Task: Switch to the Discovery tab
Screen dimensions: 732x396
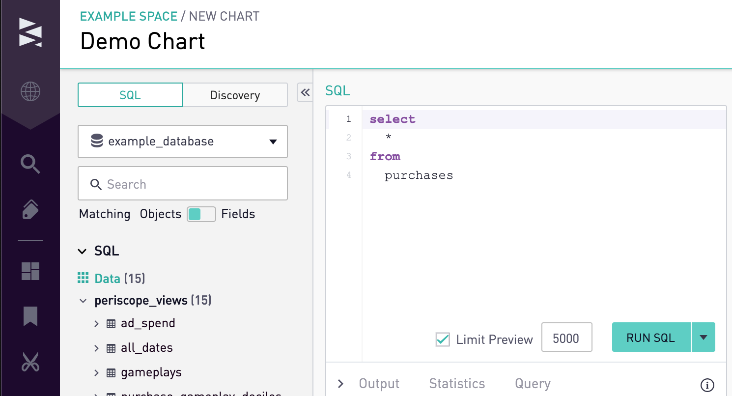Action: click(235, 95)
